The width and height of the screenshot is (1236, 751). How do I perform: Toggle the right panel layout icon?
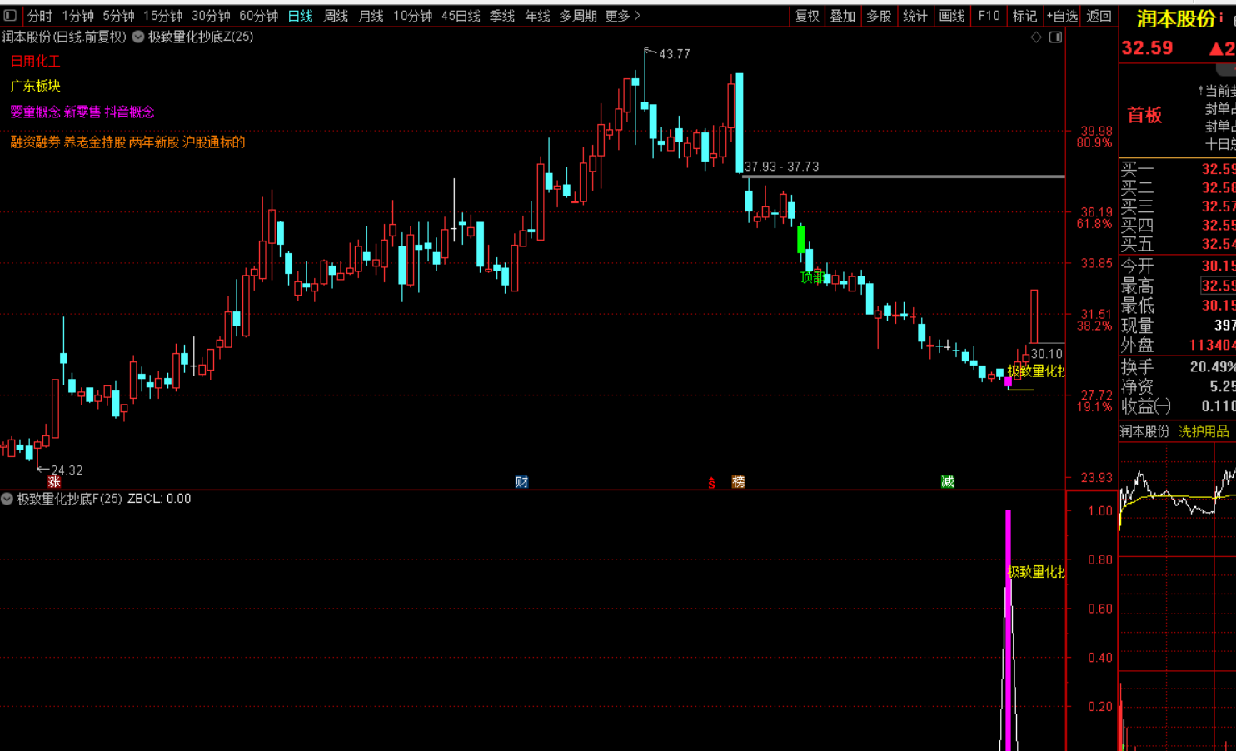[1055, 37]
